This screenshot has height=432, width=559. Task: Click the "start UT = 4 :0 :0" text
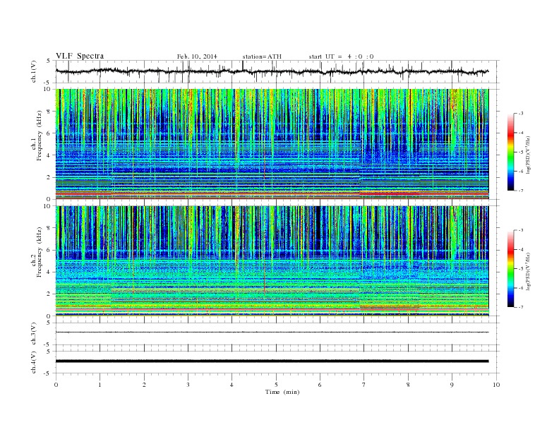click(341, 56)
